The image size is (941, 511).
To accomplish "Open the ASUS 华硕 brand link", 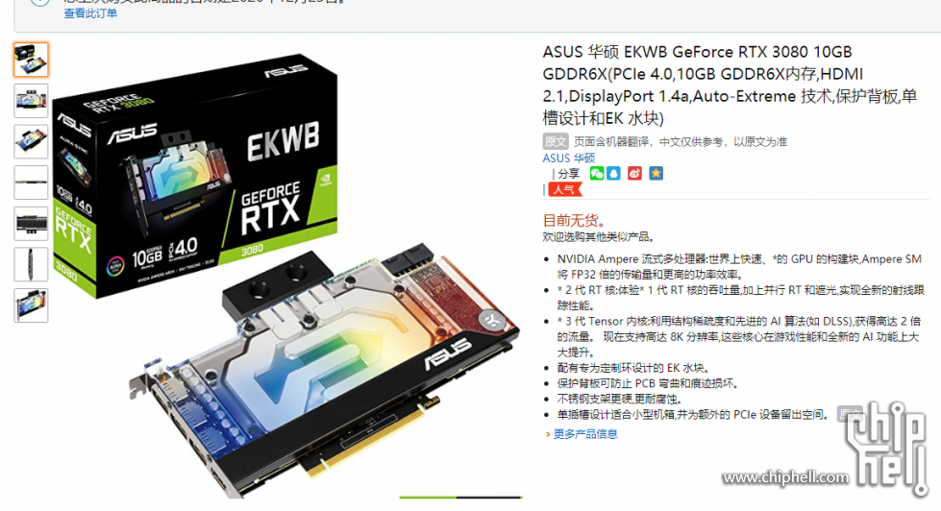I will (x=568, y=158).
